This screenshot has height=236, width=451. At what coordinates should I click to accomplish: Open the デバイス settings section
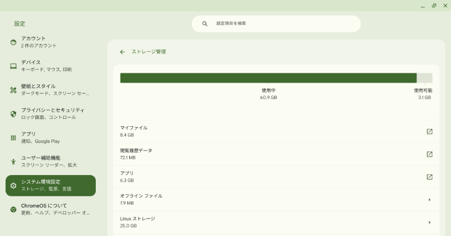[51, 66]
